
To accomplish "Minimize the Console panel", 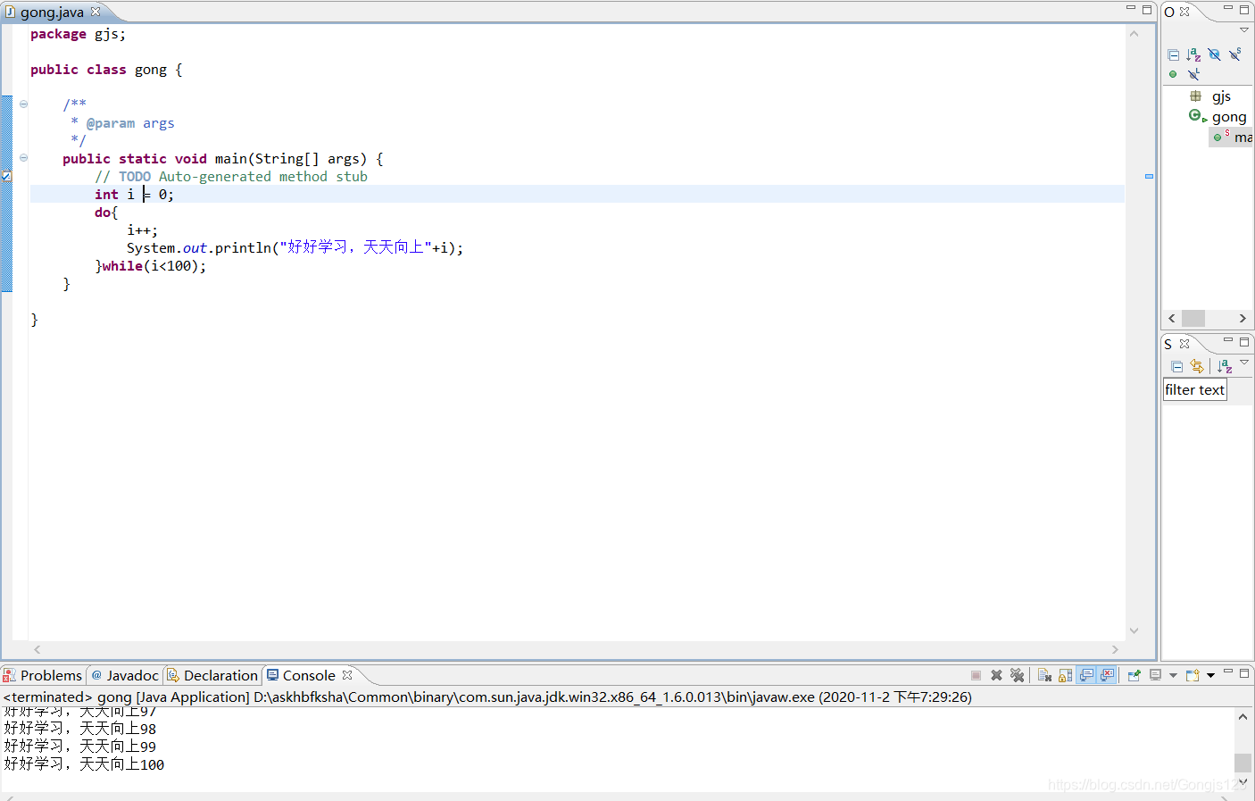I will 1228,671.
